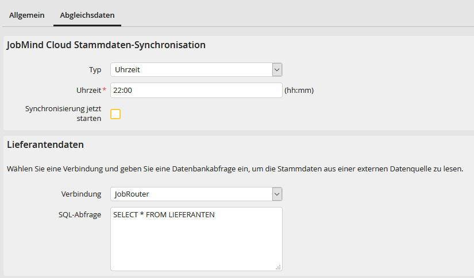
Task: Focus the Uhrzeit field showing 22:00
Action: [x=196, y=91]
